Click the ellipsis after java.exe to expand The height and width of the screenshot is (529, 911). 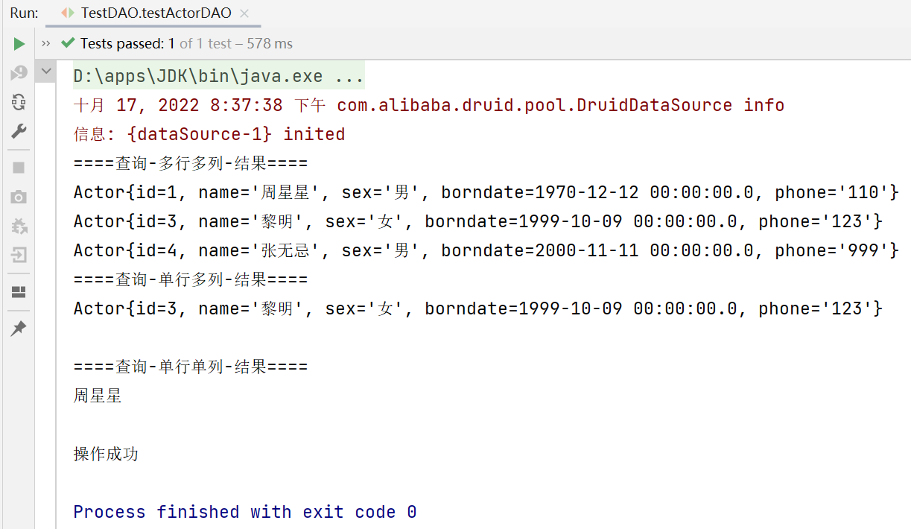(349, 77)
